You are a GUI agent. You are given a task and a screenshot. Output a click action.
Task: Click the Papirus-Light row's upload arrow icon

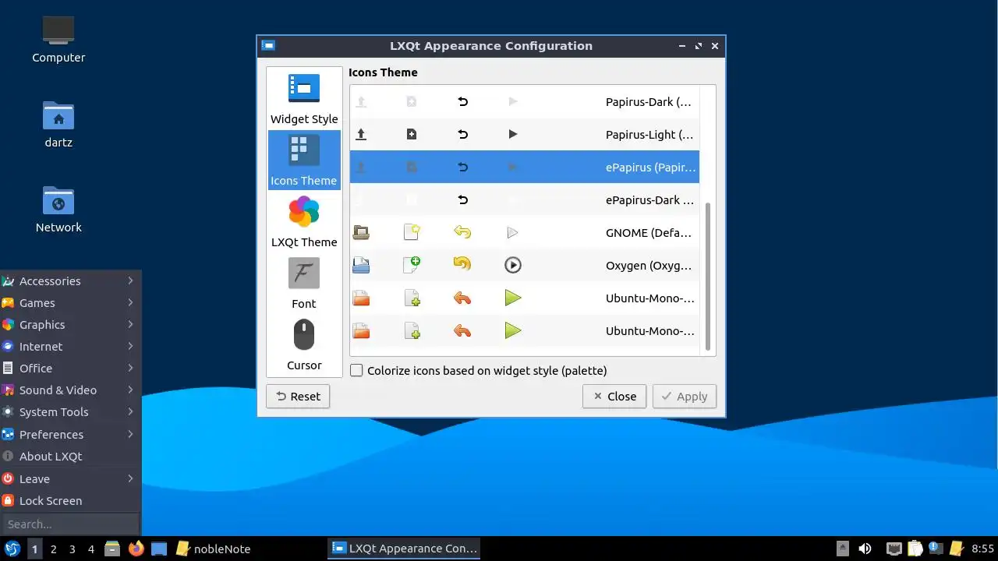click(361, 134)
